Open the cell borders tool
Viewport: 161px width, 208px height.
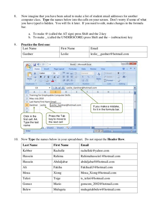pyautogui.click(x=41, y=80)
